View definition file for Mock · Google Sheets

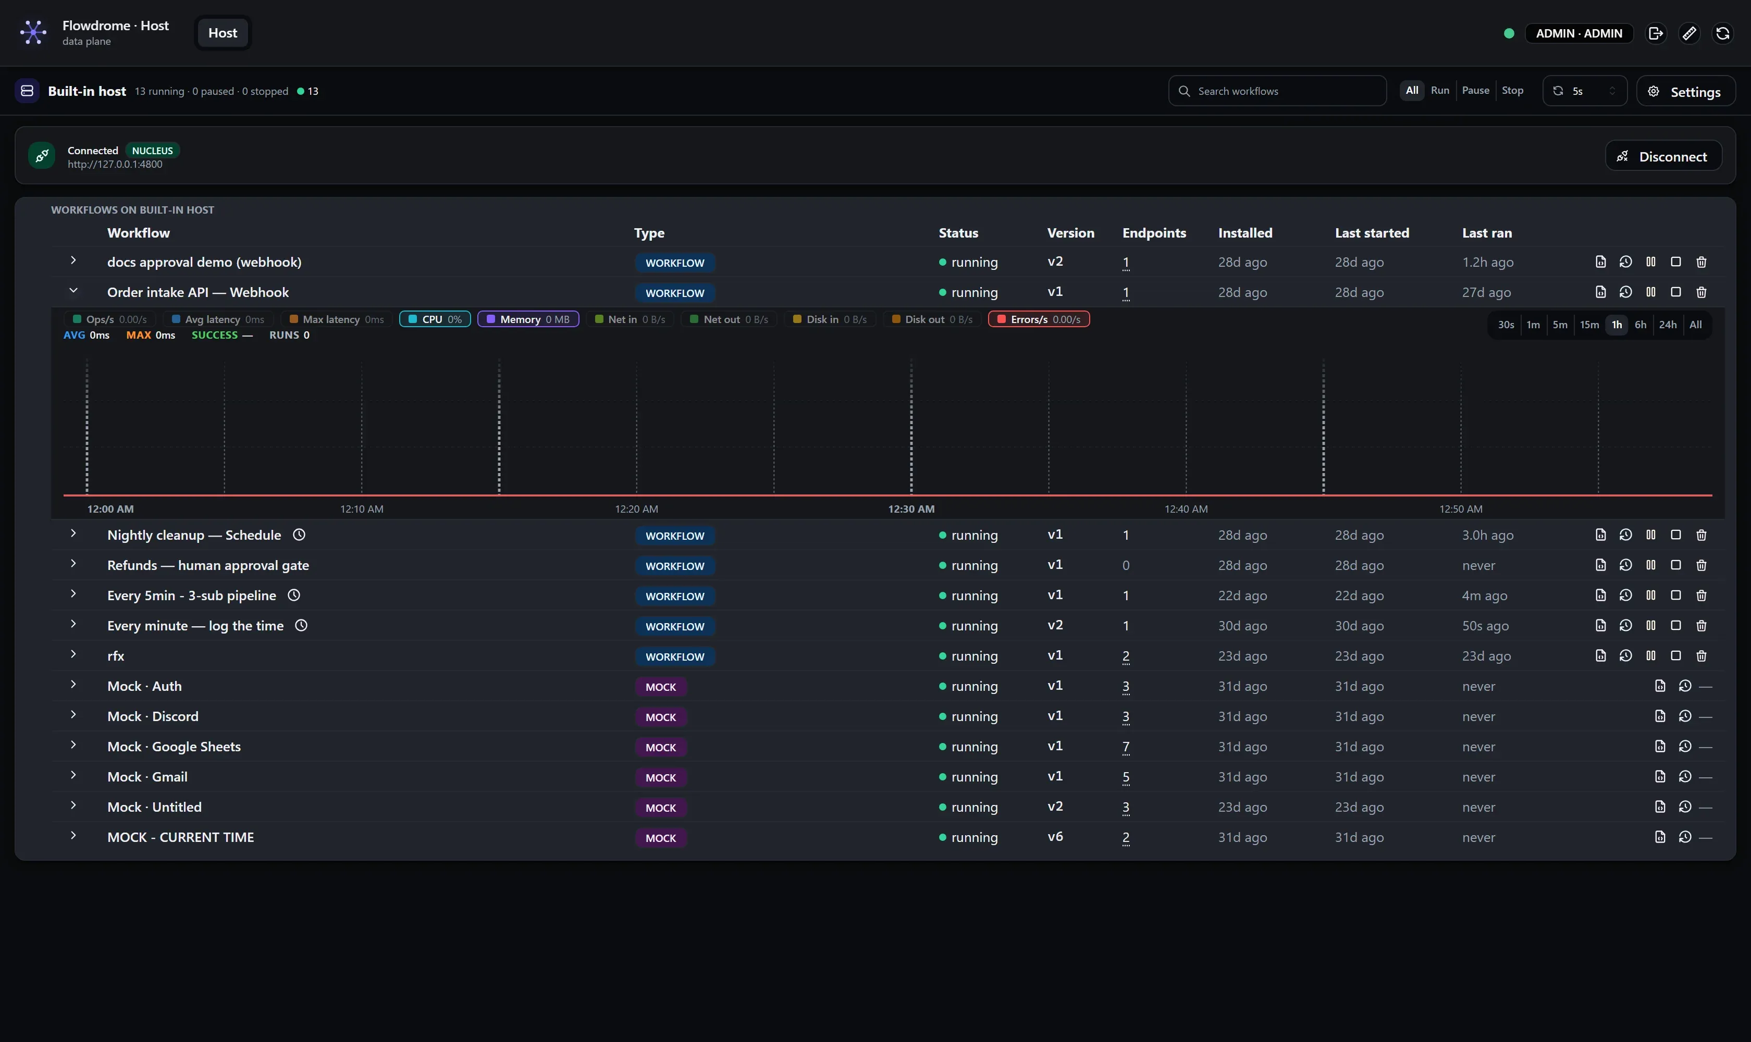pyautogui.click(x=1660, y=747)
